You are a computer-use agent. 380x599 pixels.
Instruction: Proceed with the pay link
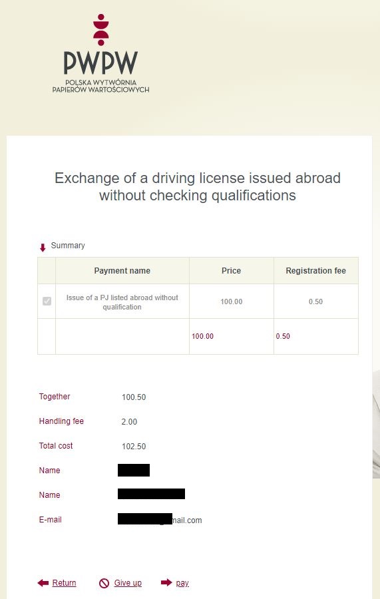tap(182, 583)
